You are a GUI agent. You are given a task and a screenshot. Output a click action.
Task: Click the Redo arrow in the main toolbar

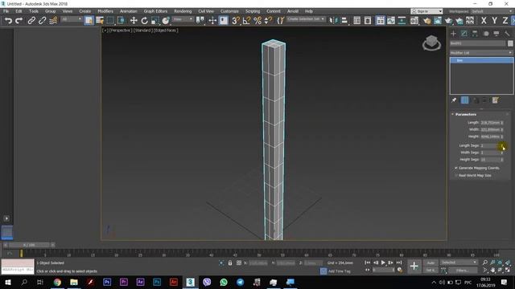[x=19, y=21]
